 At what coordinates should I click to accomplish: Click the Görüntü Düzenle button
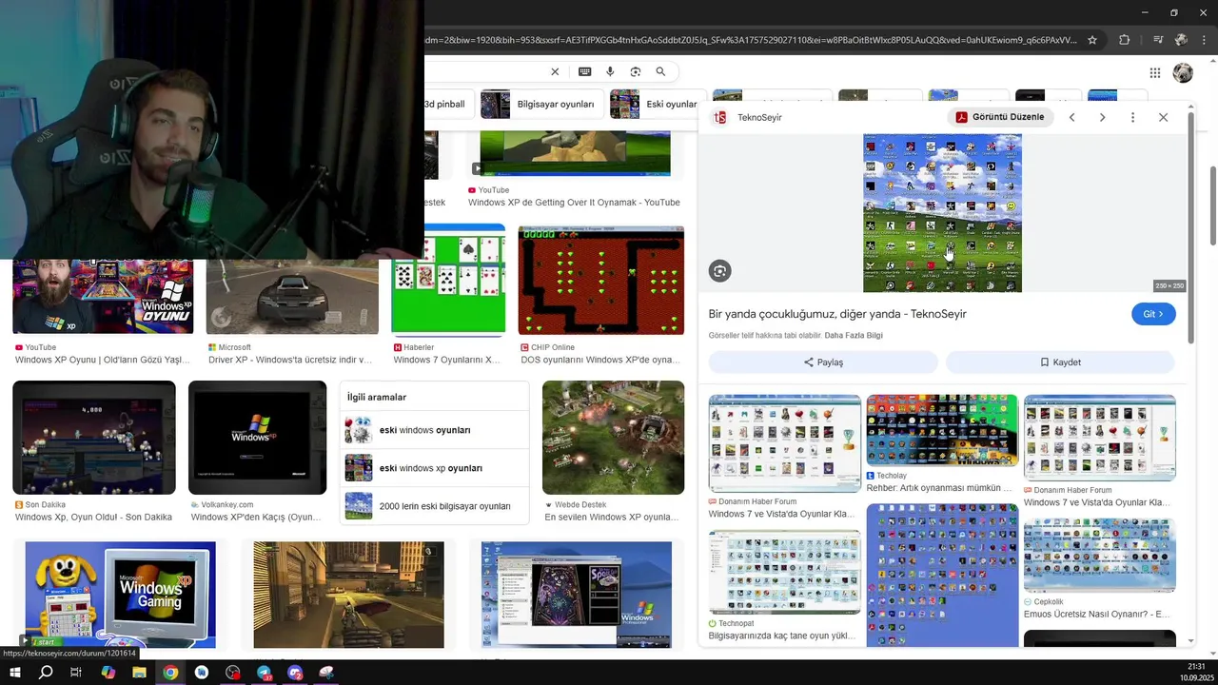[x=1000, y=117]
